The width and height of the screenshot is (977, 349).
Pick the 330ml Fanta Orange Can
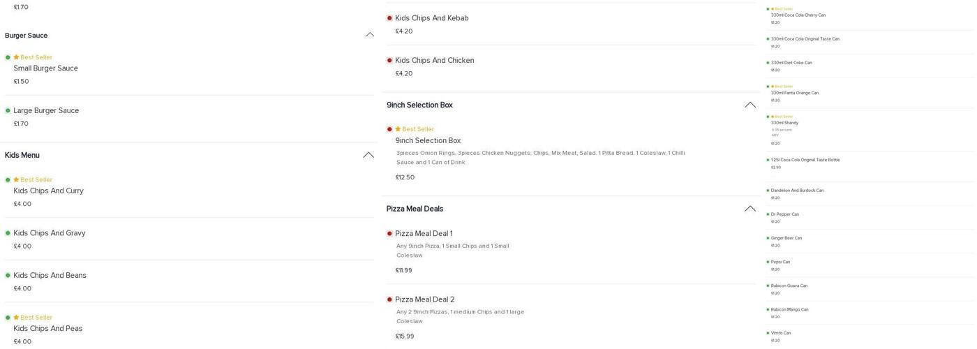coord(794,93)
